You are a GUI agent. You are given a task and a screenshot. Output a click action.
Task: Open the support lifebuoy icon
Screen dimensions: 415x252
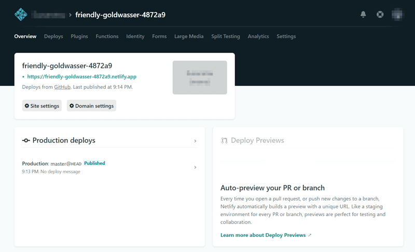[380, 15]
